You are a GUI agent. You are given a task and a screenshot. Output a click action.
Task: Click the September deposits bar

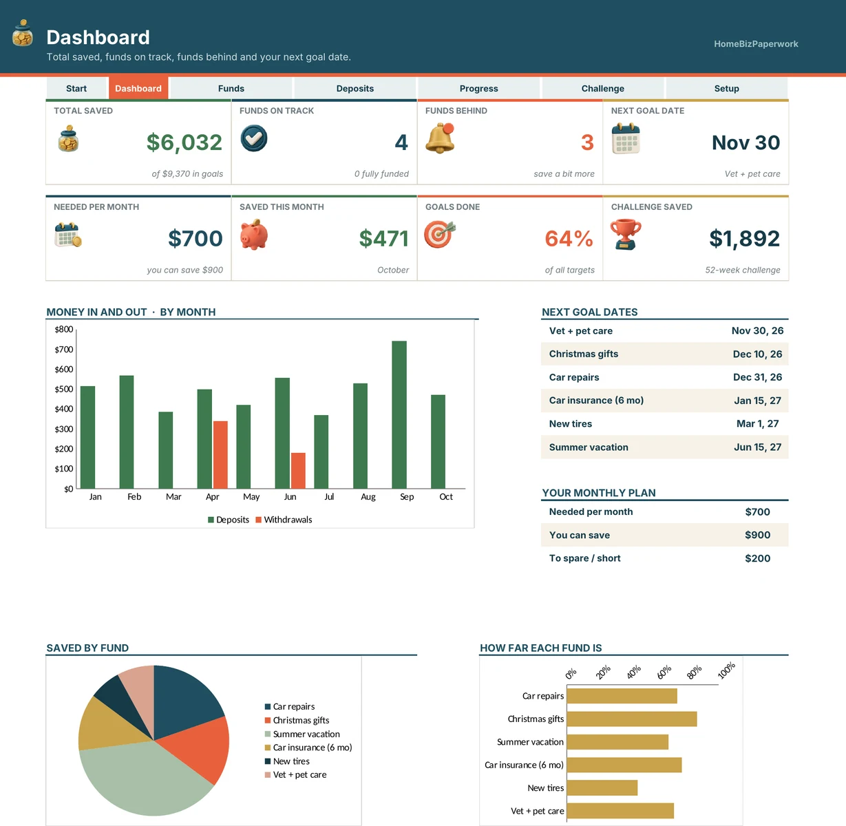399,415
